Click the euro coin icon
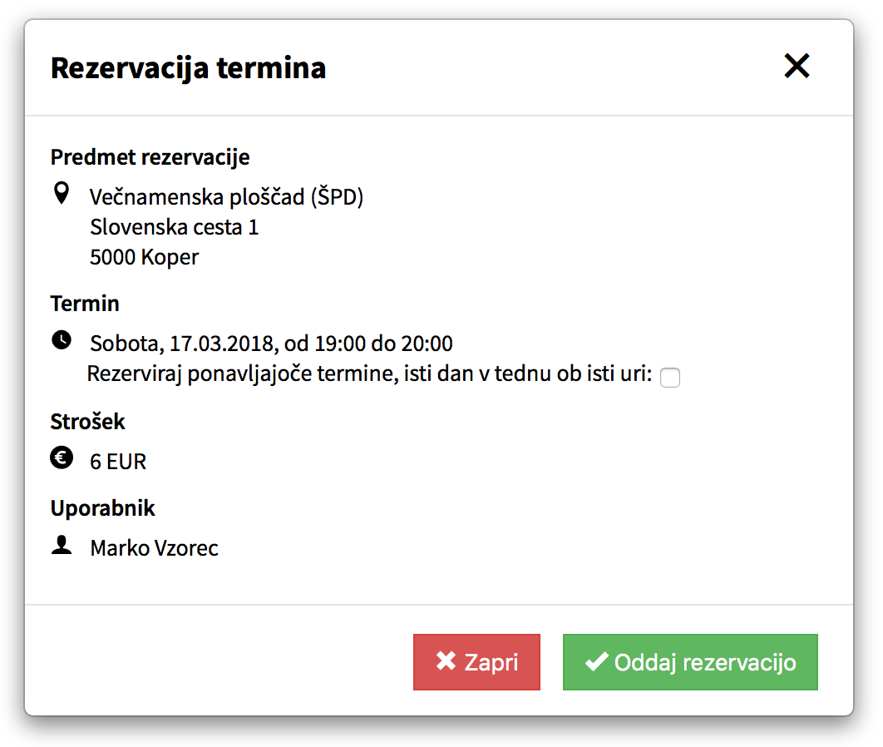 click(x=61, y=457)
